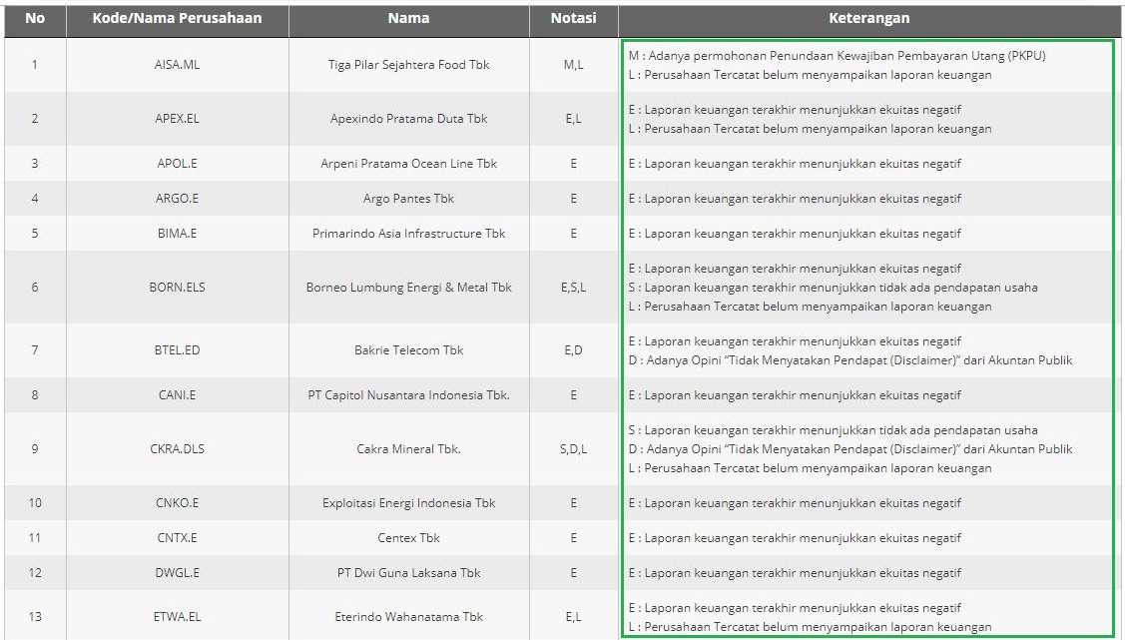Select the code cell 'AISA.ML'
This screenshot has height=640, width=1125.
[178, 65]
